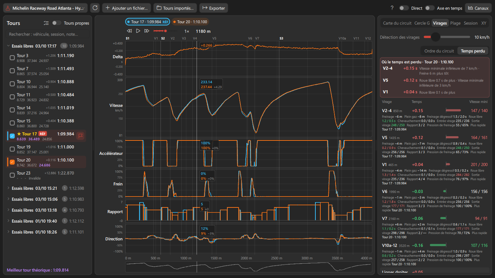Expand the Essais libres 03/10 15:06 session

pos(8,199)
